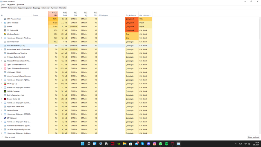Expand the Görev Yöneticisi process row
Image resolution: width=261 pixels, height=147 pixels.
tap(2, 23)
